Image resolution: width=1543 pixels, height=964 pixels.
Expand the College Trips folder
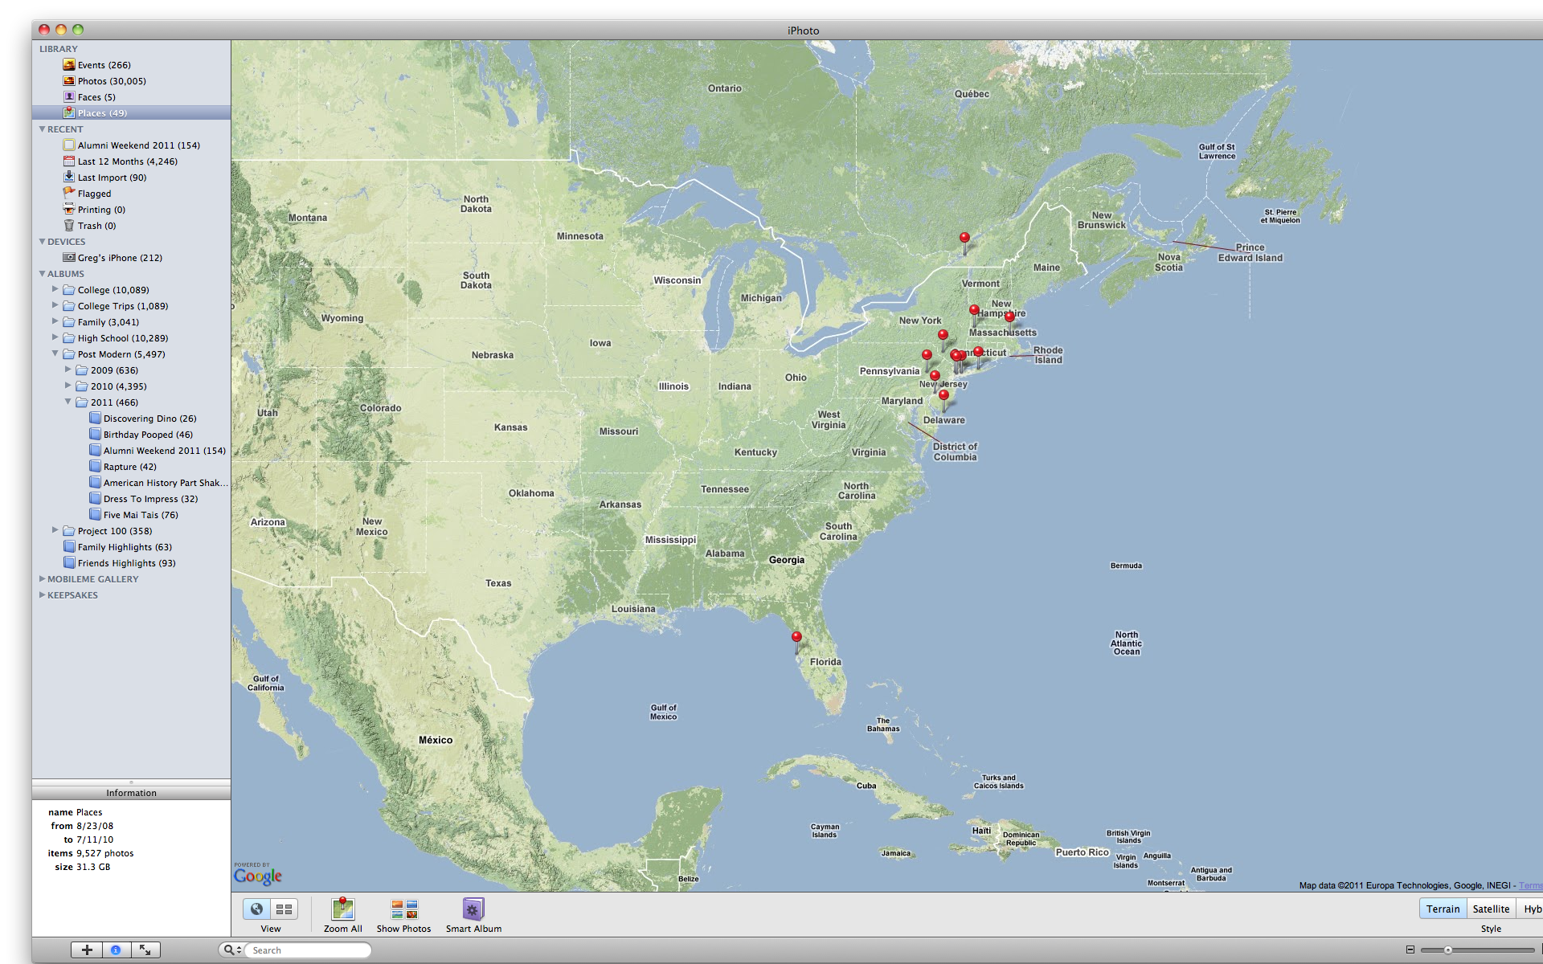(55, 305)
